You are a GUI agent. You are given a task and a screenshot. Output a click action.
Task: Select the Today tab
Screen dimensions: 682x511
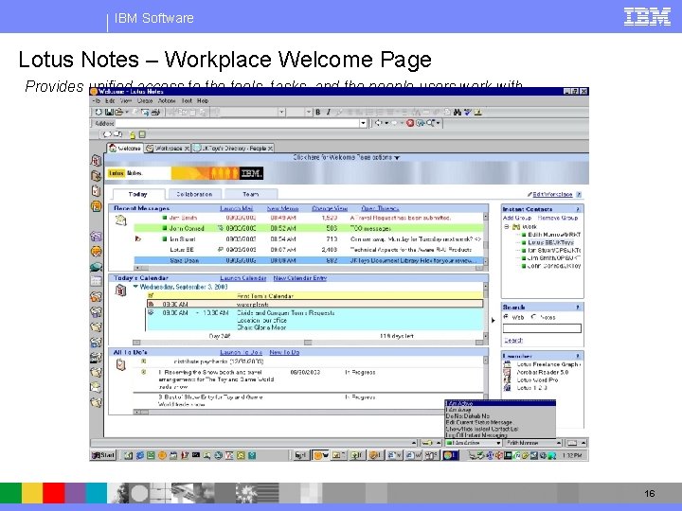(x=138, y=194)
